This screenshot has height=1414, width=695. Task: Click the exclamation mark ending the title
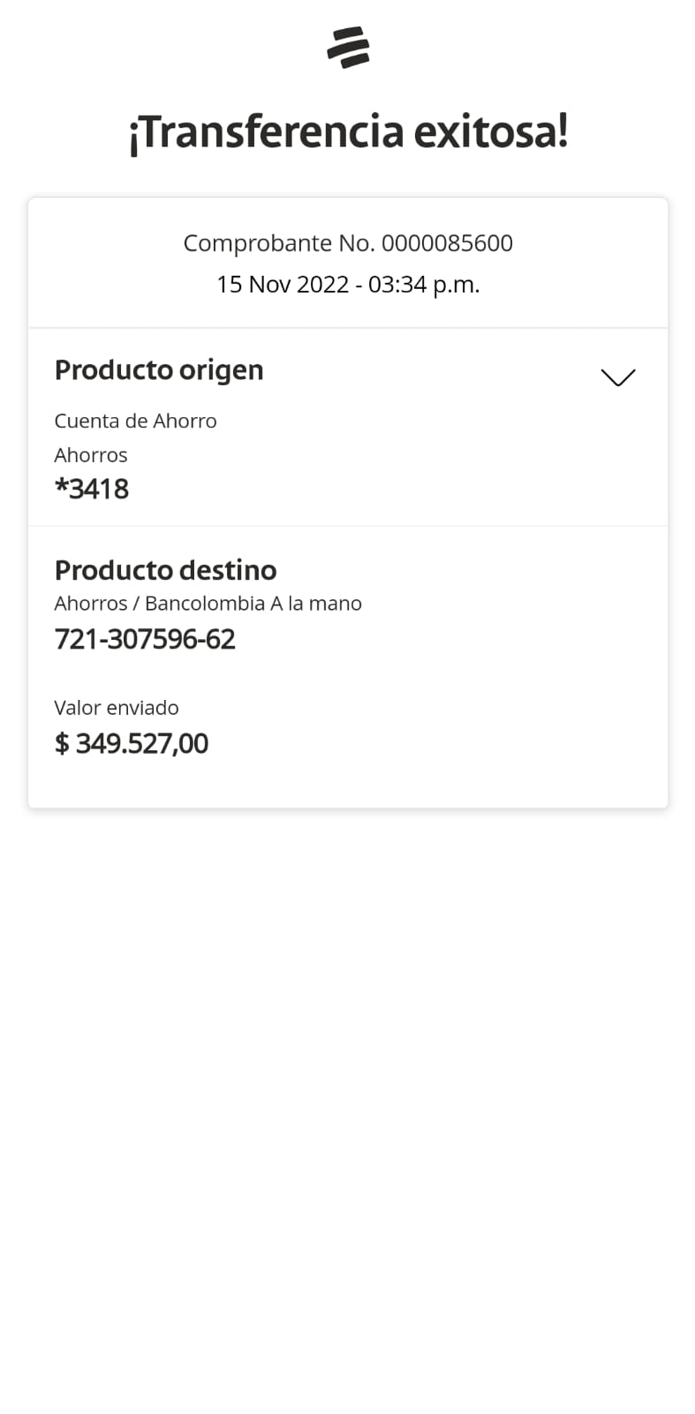tap(562, 133)
